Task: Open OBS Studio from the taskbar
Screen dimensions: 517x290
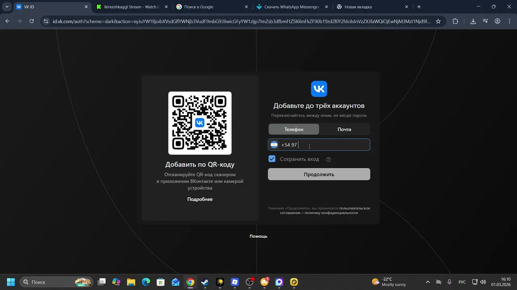Action: click(x=250, y=282)
